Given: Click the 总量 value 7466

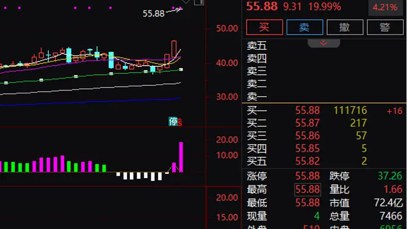Looking at the screenshot, I should coord(391,216).
